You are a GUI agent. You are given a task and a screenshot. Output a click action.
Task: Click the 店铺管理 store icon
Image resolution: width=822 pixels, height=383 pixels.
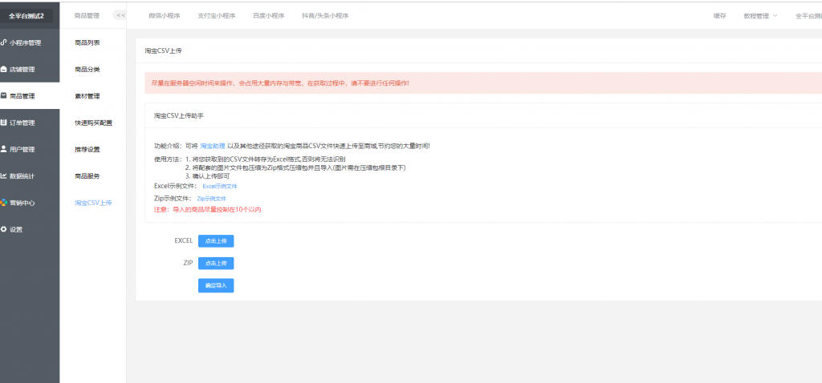click(x=4, y=69)
